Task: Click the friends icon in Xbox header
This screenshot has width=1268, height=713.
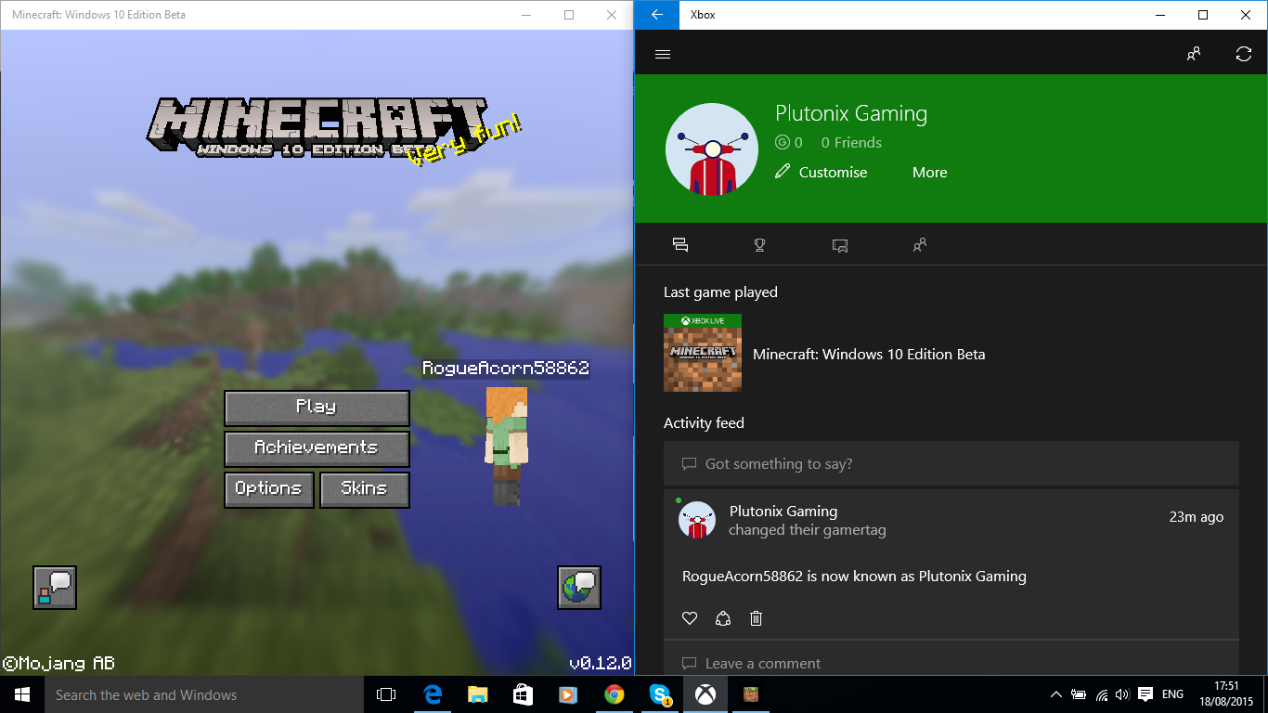Action: pyautogui.click(x=1194, y=54)
